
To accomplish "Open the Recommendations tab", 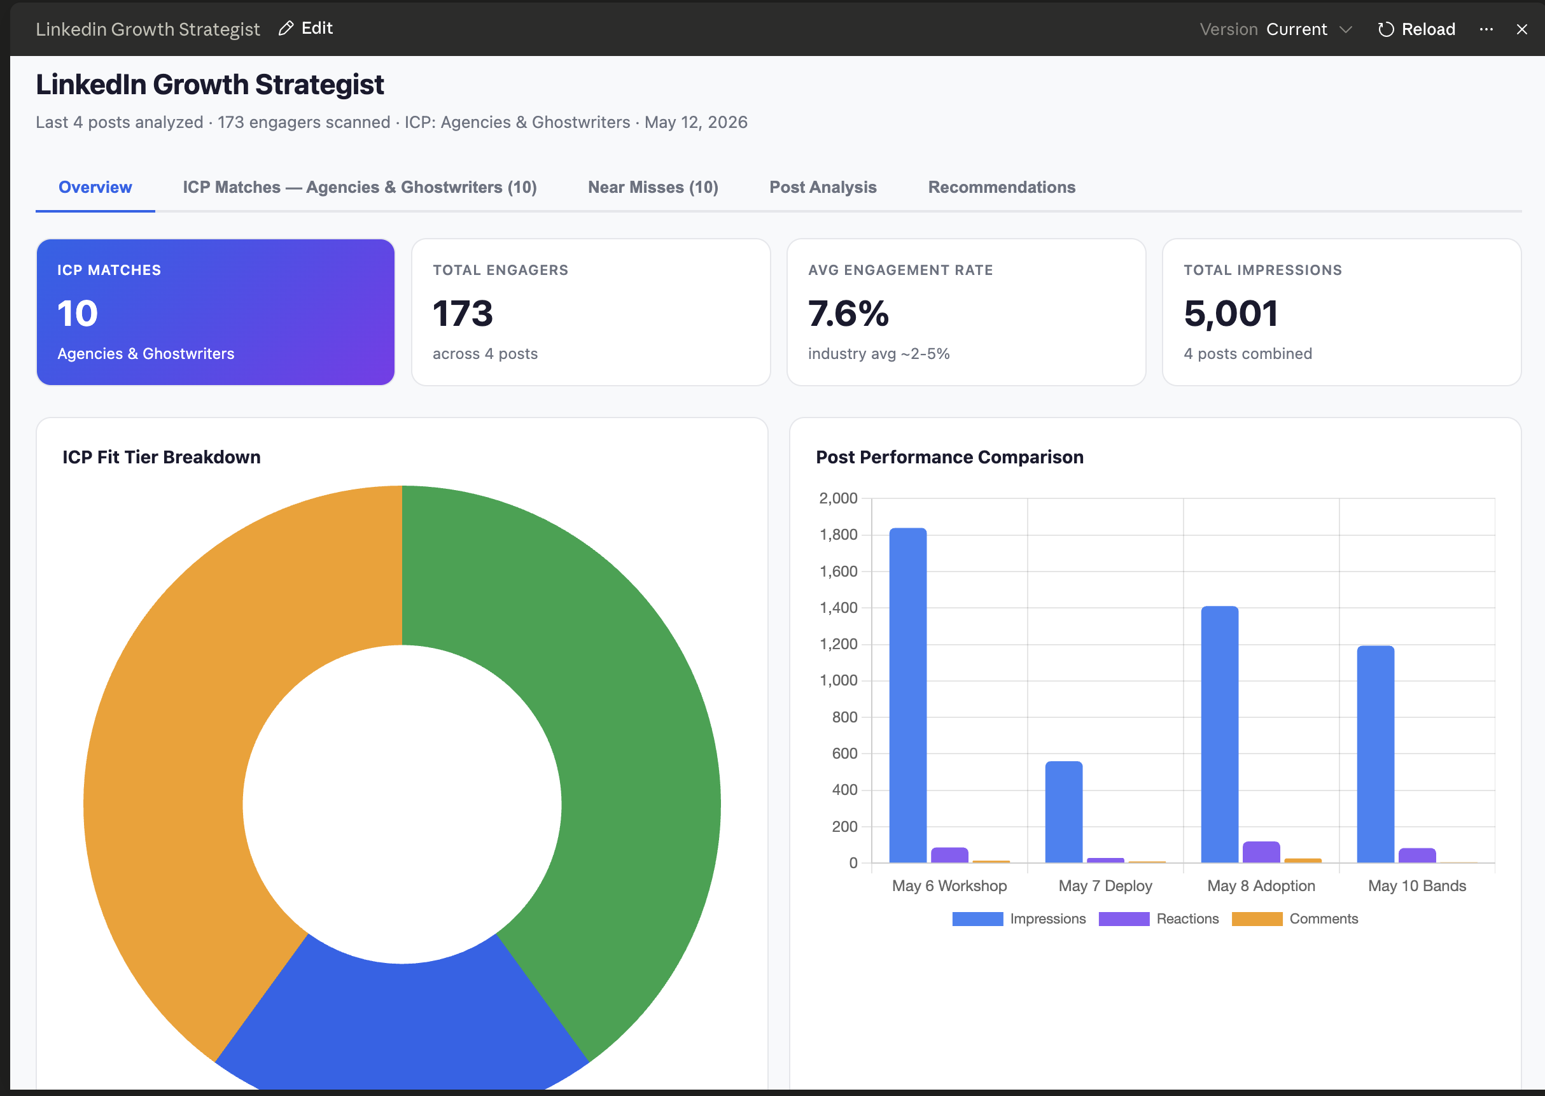I will coord(1002,187).
